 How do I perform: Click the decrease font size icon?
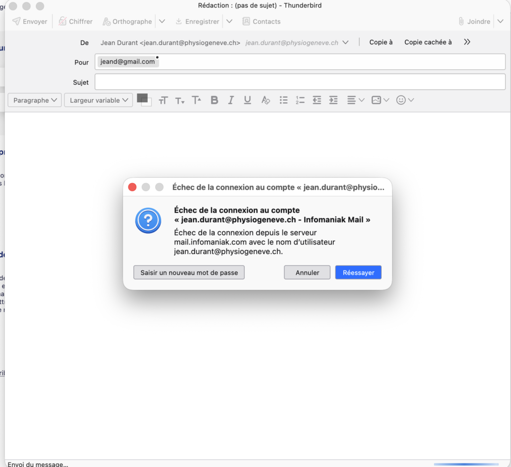[180, 101]
